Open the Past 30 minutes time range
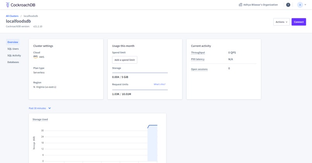The height and width of the screenshot is (163, 312). point(40,108)
